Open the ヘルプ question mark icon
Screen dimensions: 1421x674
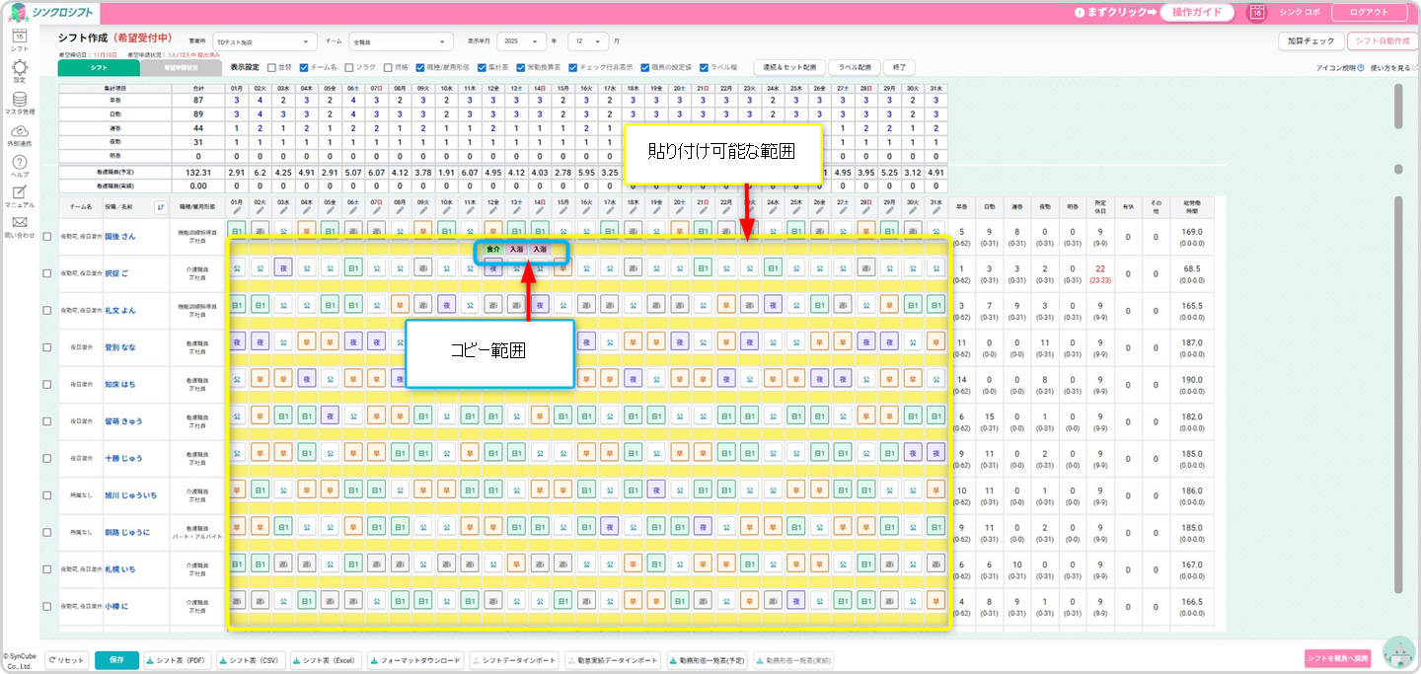[19, 163]
